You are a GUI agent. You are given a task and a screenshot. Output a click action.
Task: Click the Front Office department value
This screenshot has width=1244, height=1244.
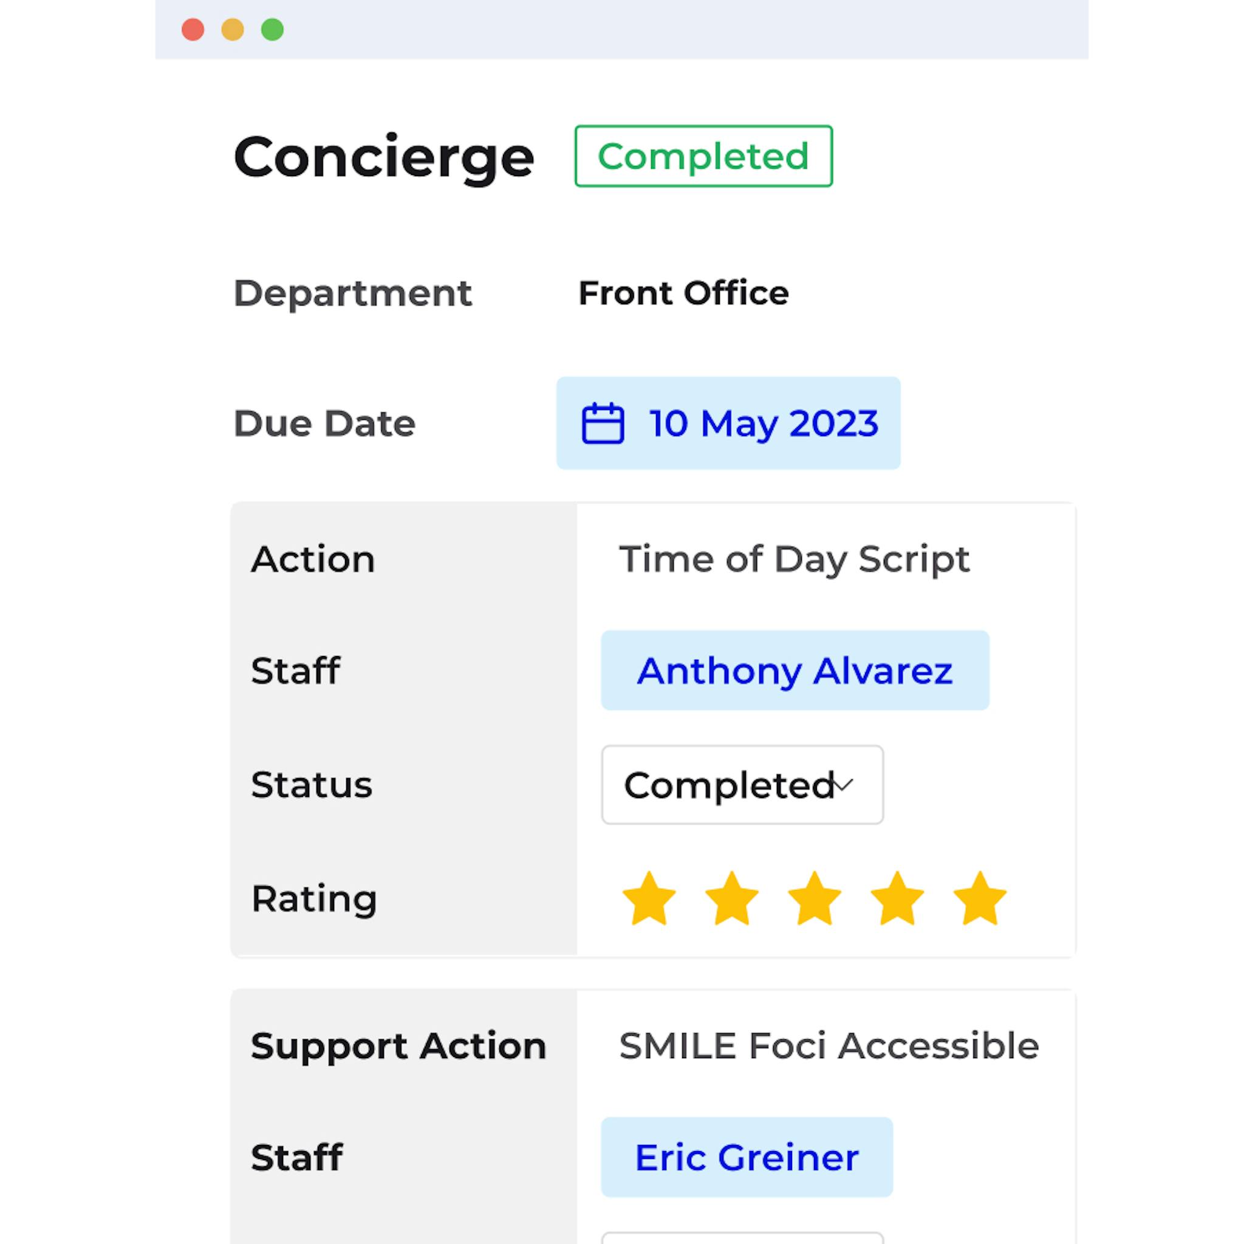click(683, 293)
